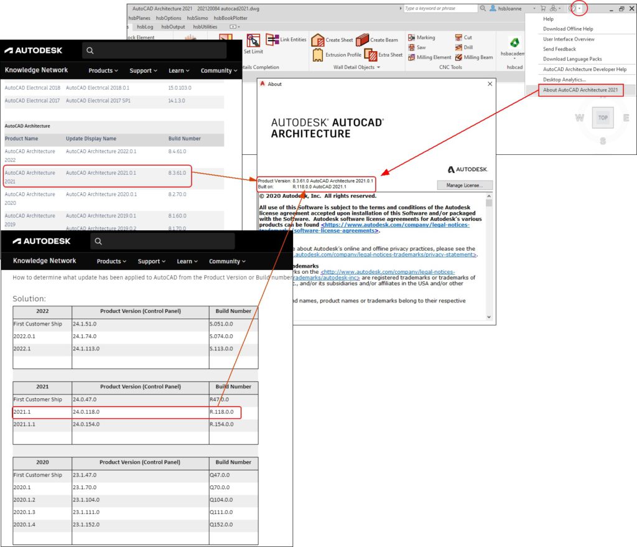Click AutoCAD Architecture 2021.0.1 table cell
The image size is (637, 547).
[x=101, y=173]
